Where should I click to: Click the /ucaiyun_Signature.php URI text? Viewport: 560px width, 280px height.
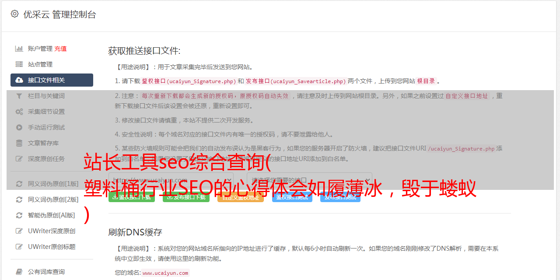point(462,148)
